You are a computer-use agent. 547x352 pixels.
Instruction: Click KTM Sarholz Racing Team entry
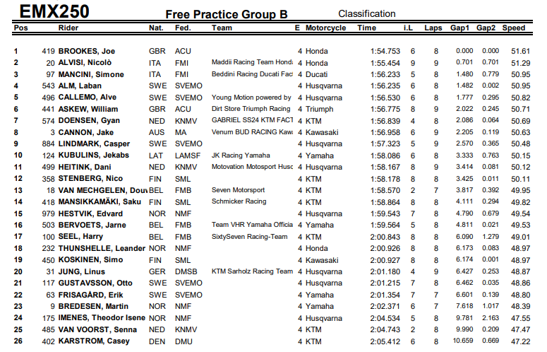pos(252,271)
